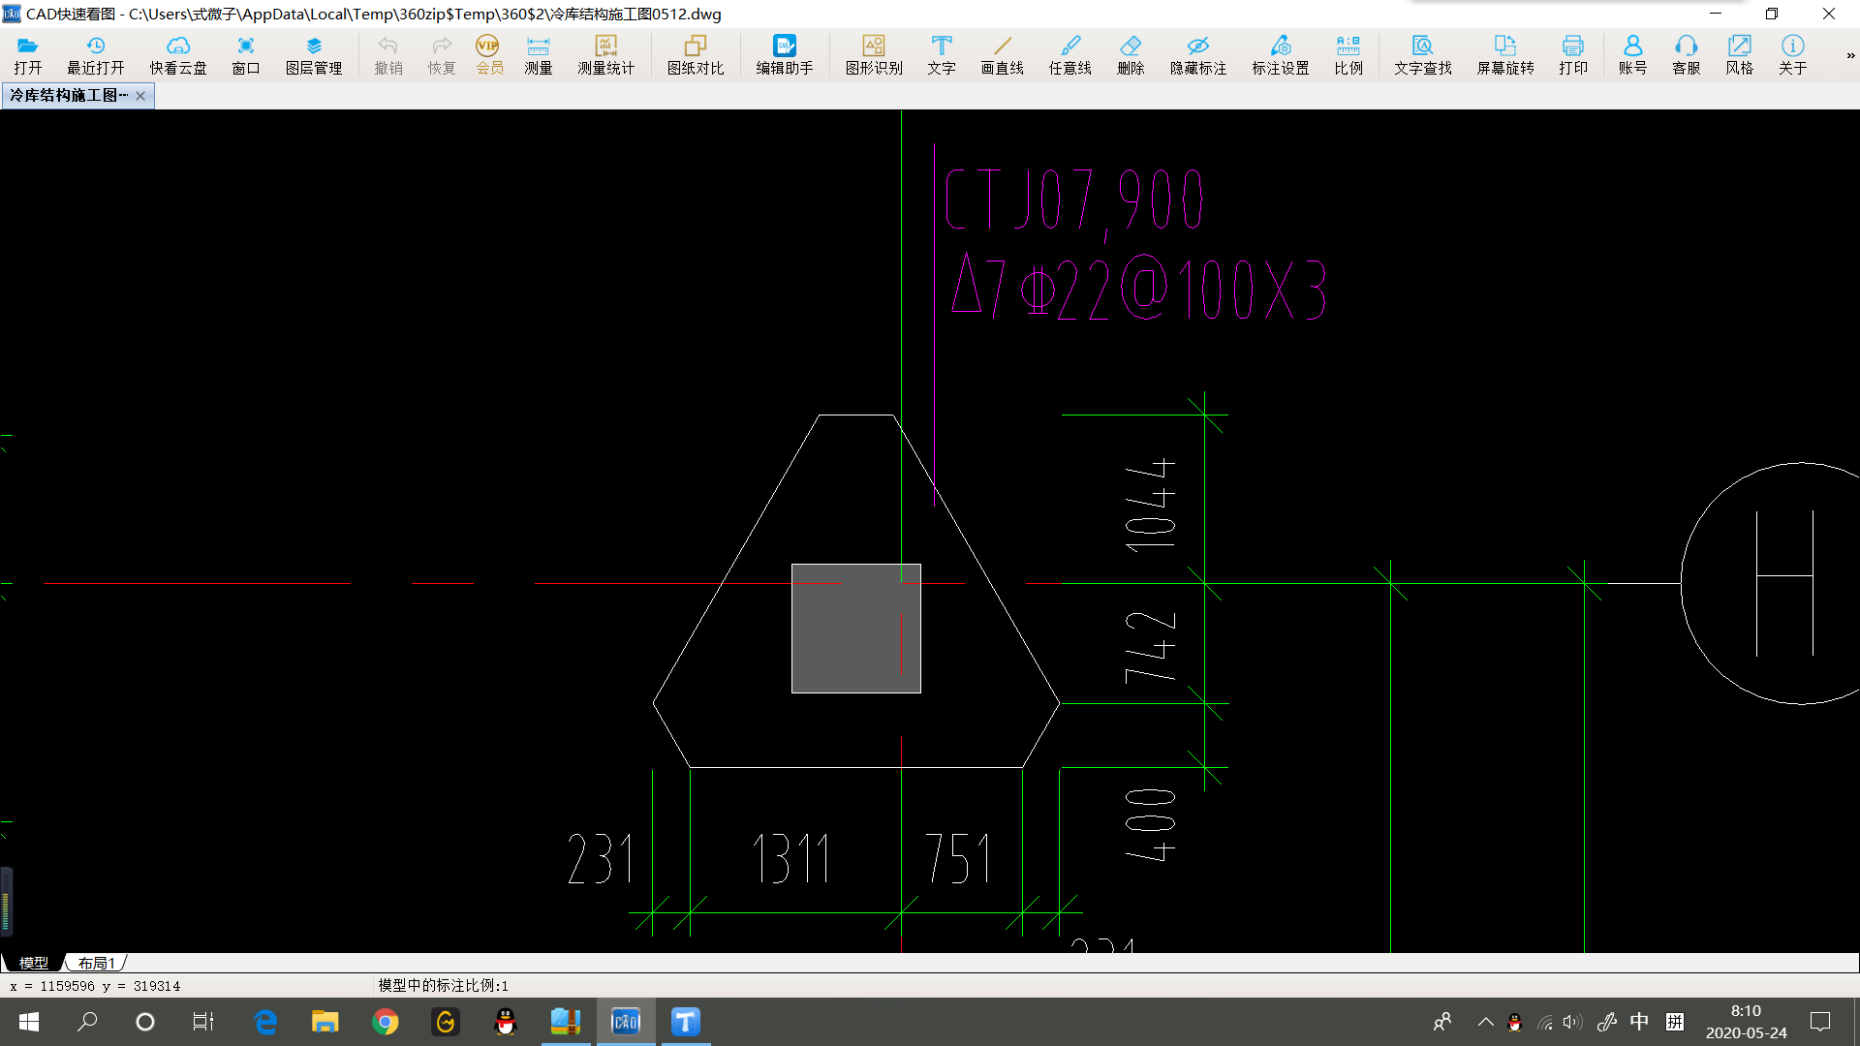Screen dimensions: 1860x1046
Task: Open Task View on taskbar
Action: coord(202,1022)
